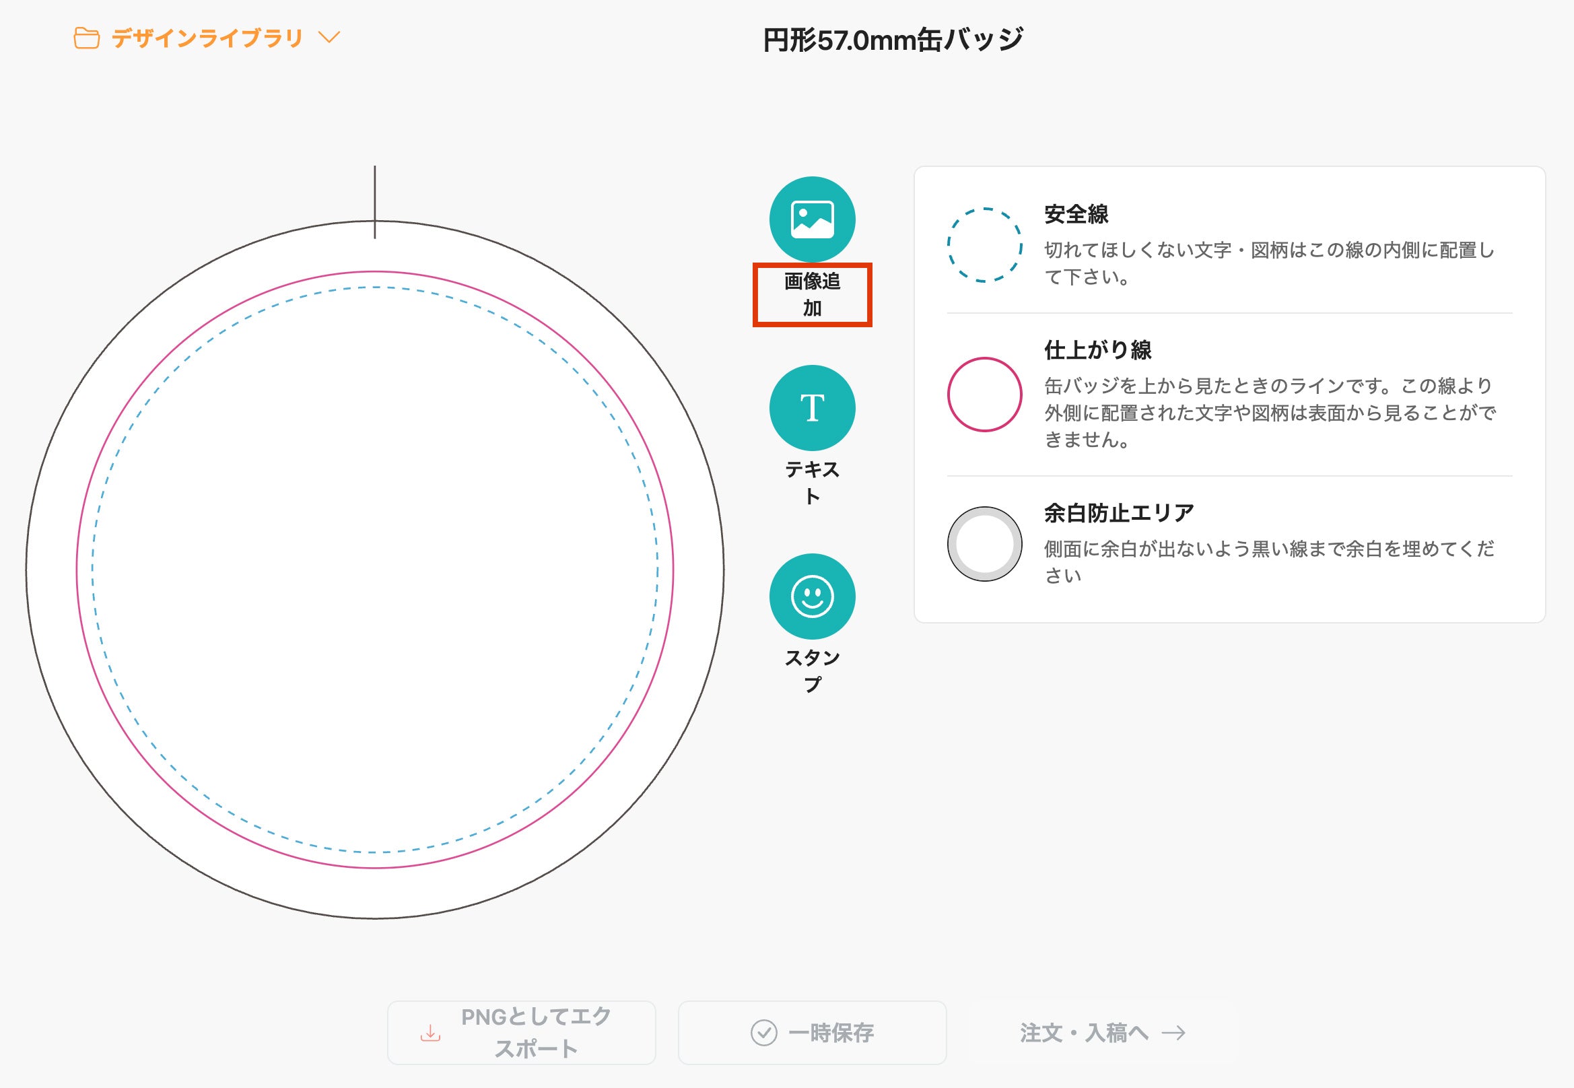
Task: Click the center of the badge design canvas
Action: [375, 569]
